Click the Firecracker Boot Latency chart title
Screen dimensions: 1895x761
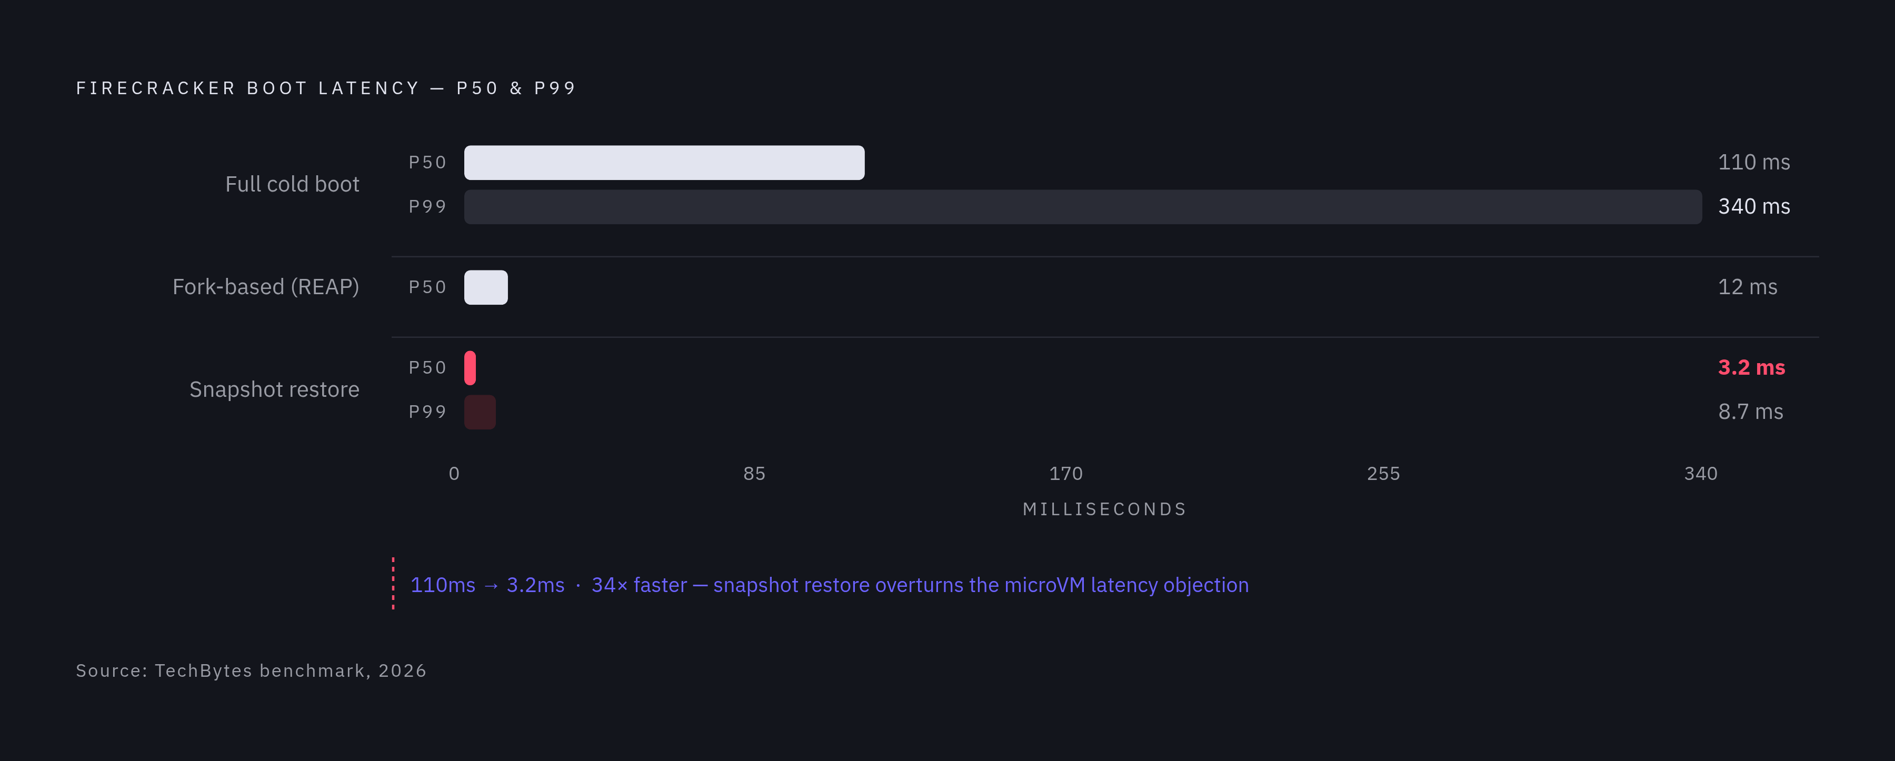326,88
